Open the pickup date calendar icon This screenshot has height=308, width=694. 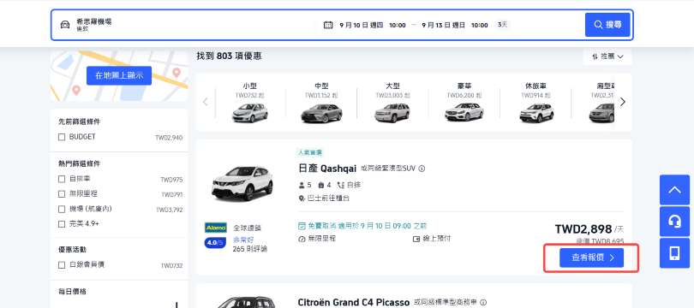(x=328, y=25)
